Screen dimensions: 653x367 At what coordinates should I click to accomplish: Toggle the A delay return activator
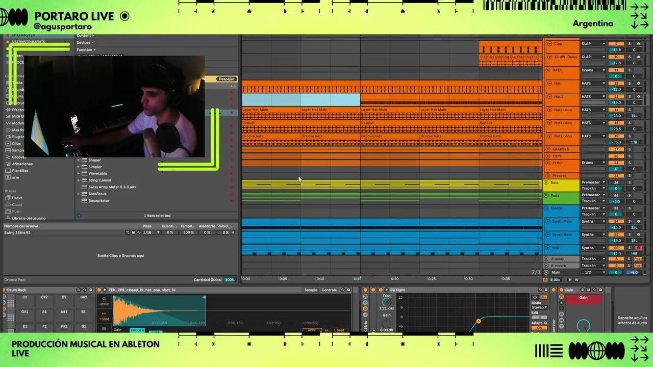[616, 259]
